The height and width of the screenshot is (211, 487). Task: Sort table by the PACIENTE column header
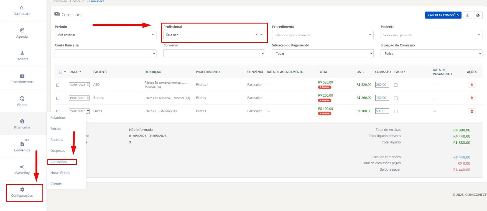click(x=100, y=72)
